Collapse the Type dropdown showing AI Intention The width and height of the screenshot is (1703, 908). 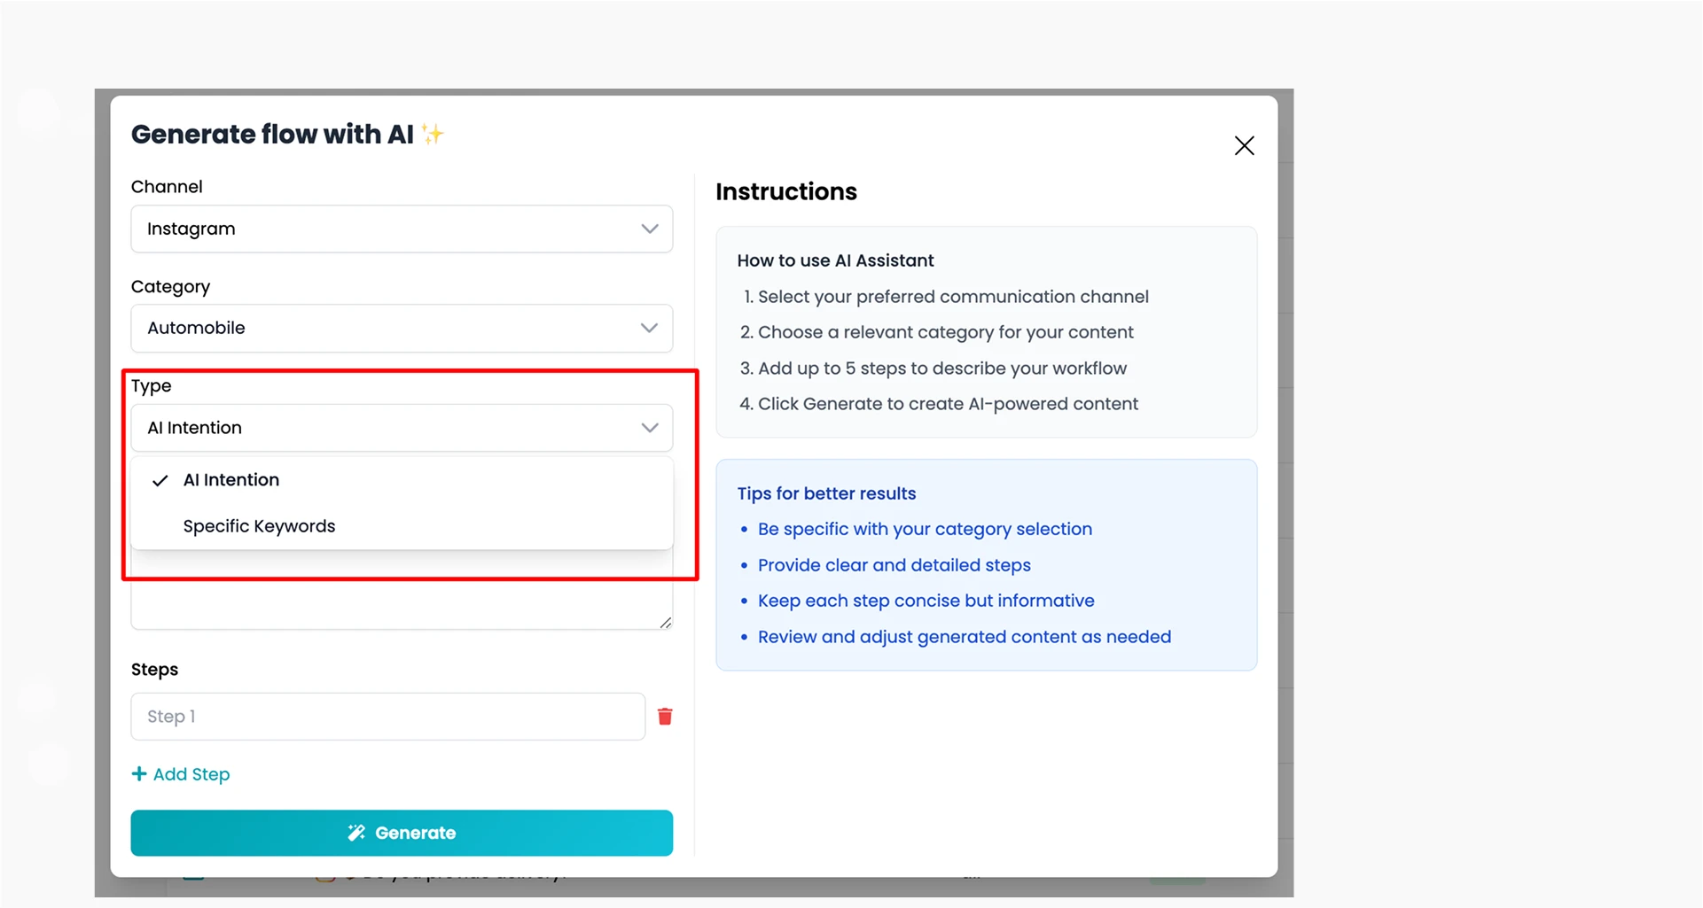coord(402,428)
